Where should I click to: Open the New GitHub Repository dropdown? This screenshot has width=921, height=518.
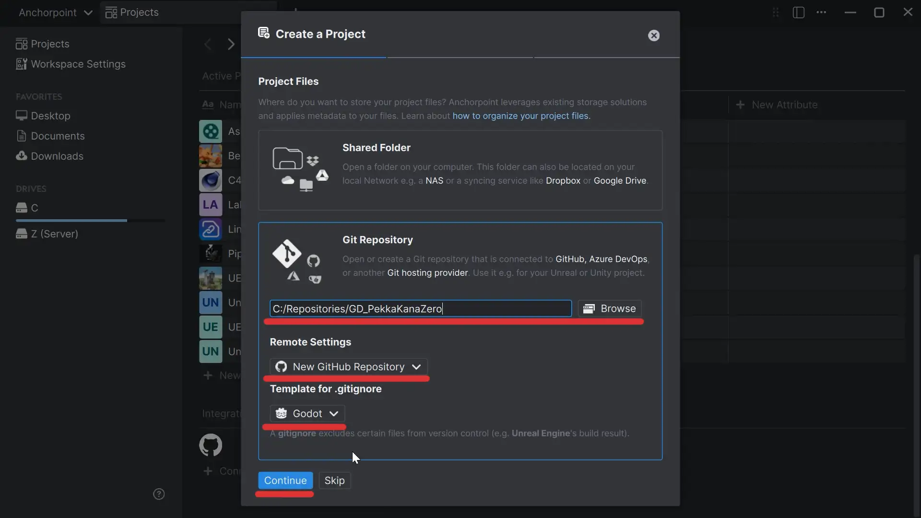(x=347, y=366)
